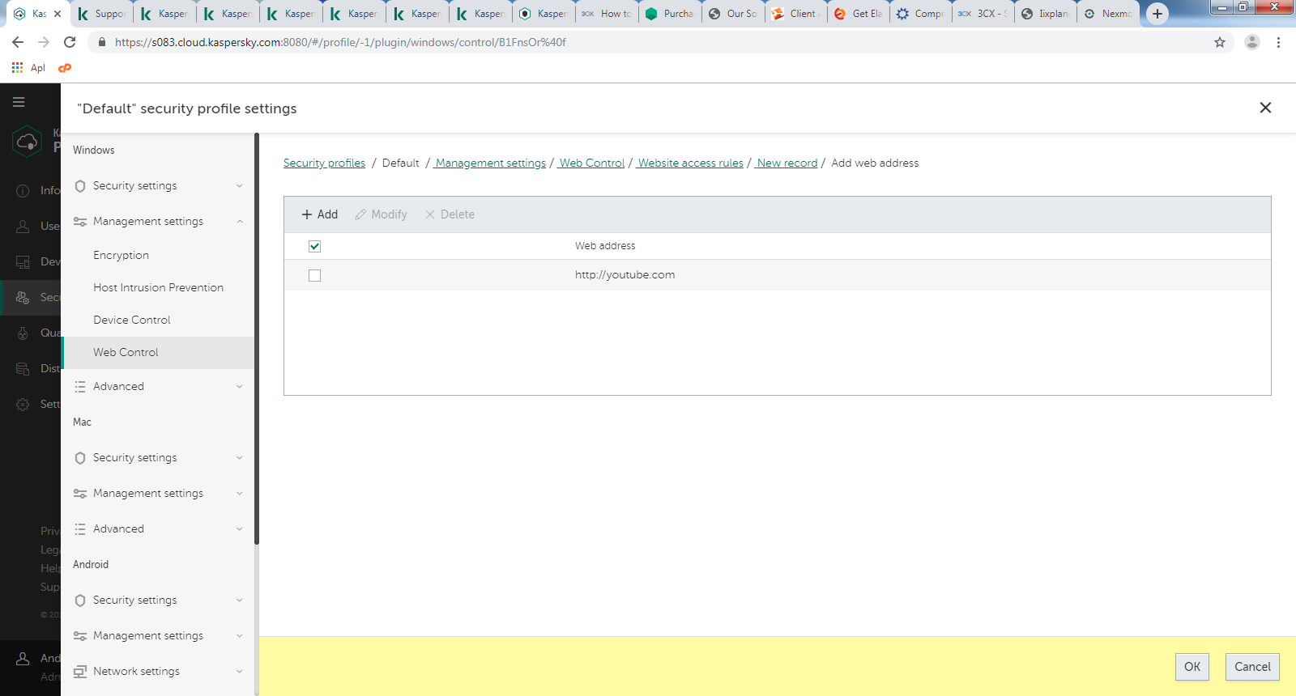Expand Mac Security settings
Viewport: 1296px width, 696px height.
(x=240, y=458)
